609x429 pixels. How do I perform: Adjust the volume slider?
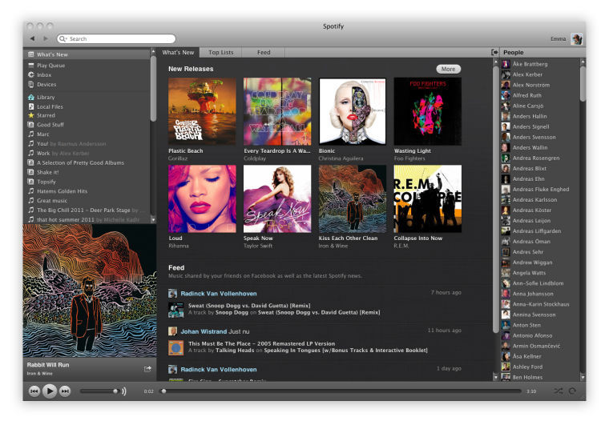99,391
